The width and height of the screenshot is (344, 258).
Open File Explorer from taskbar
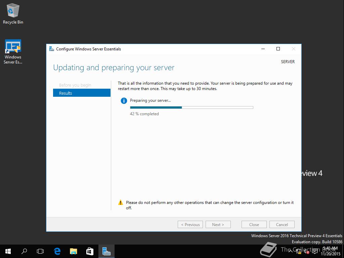coord(74,251)
